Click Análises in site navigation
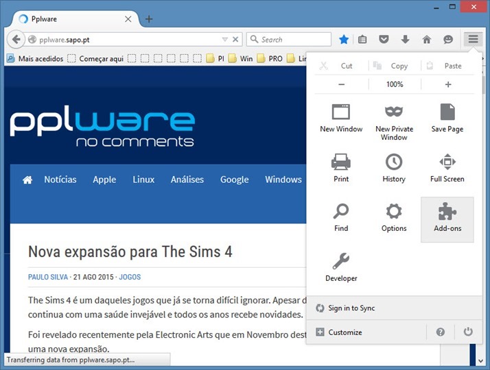This screenshot has height=370, width=490. [187, 180]
